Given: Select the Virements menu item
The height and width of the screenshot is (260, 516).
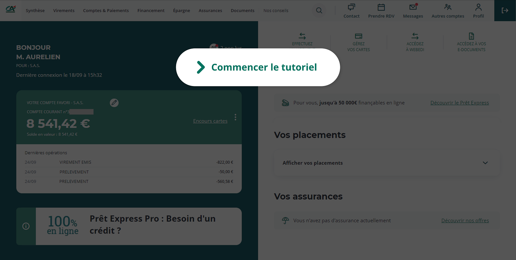Looking at the screenshot, I should tap(64, 11).
